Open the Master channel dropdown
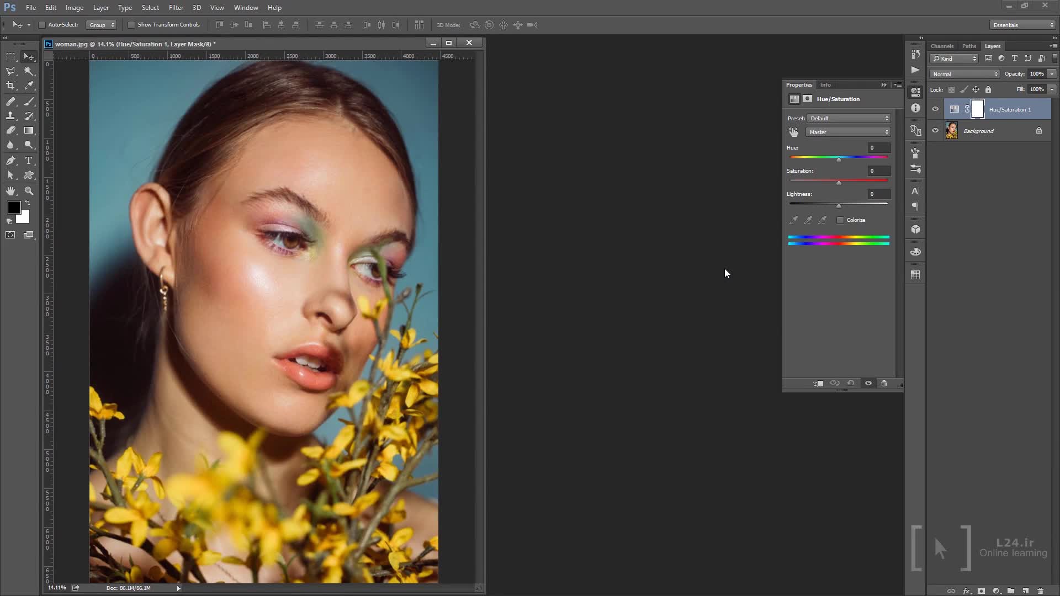The width and height of the screenshot is (1060, 596). pyautogui.click(x=848, y=132)
